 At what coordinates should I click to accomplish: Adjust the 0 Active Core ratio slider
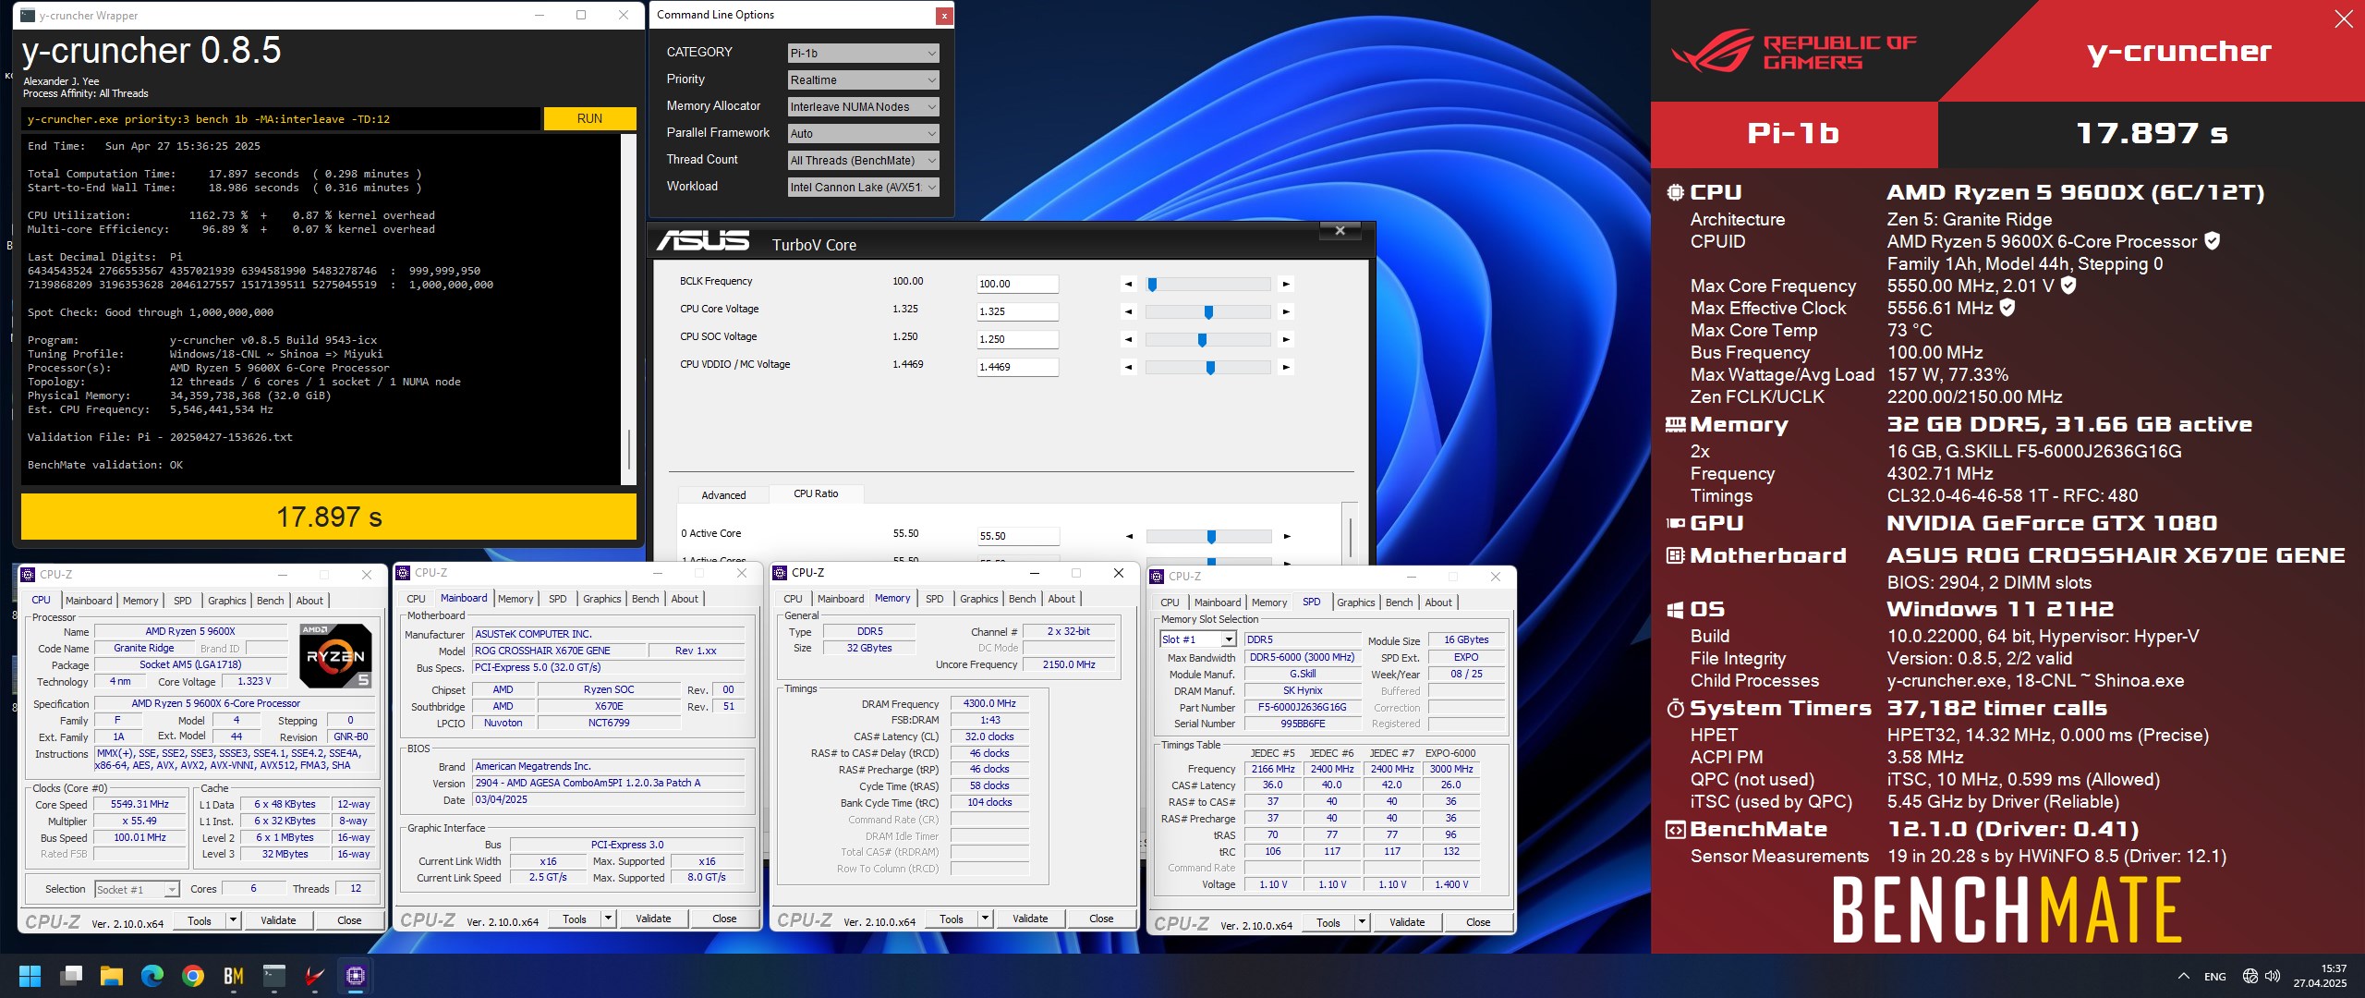pyautogui.click(x=1208, y=537)
